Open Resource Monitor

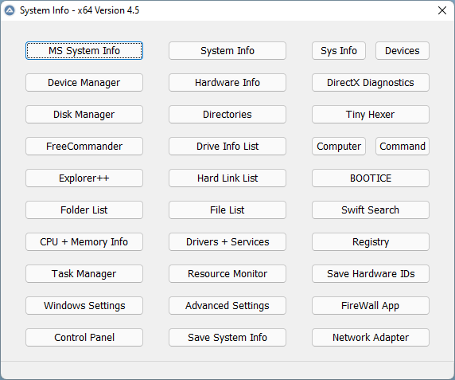227,274
